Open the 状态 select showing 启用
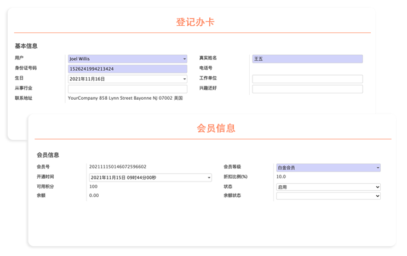Image resolution: width=407 pixels, height=256 pixels. [x=328, y=187]
